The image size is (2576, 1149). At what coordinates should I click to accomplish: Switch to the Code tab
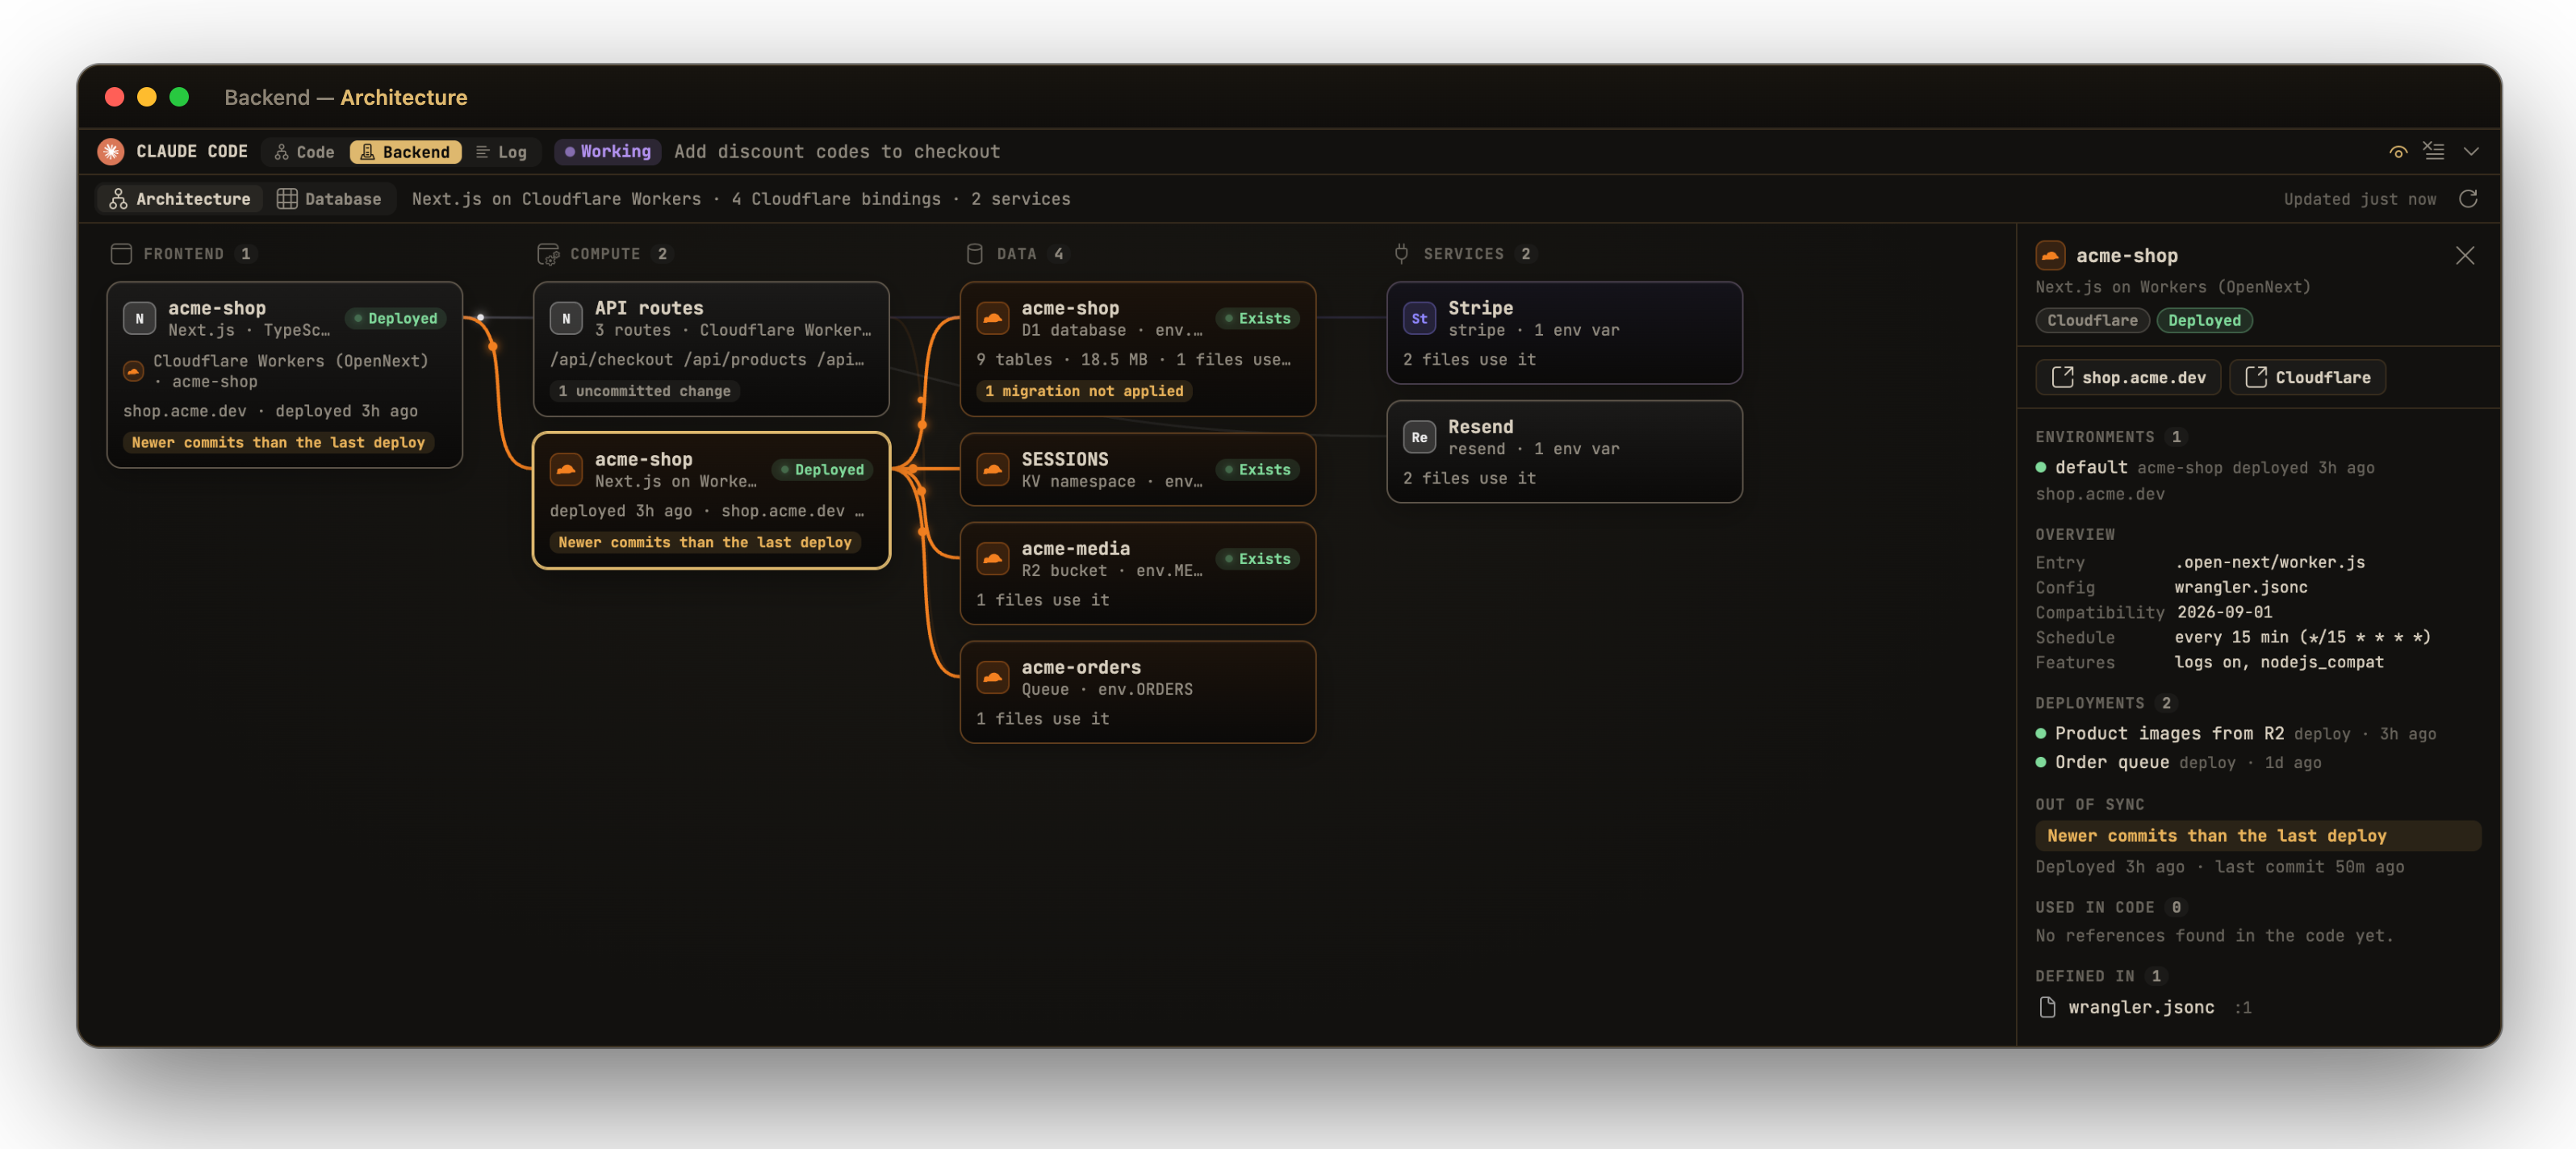(x=304, y=152)
